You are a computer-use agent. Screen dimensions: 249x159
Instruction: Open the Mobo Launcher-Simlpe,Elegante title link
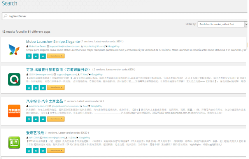[53, 41]
